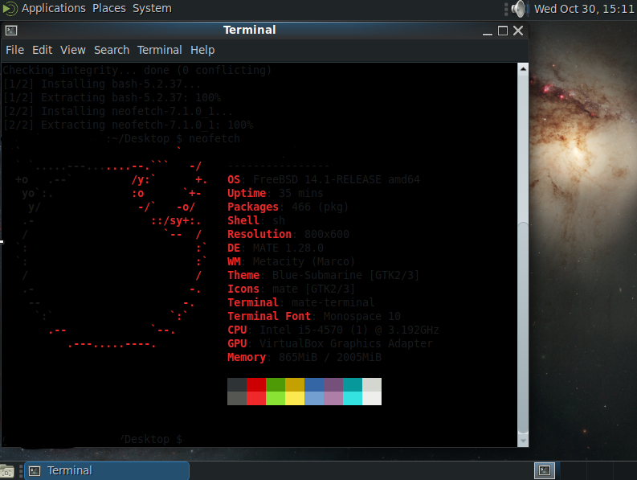Click the Terminal vertical scrollbar thumb
637x480 pixels.
523,328
